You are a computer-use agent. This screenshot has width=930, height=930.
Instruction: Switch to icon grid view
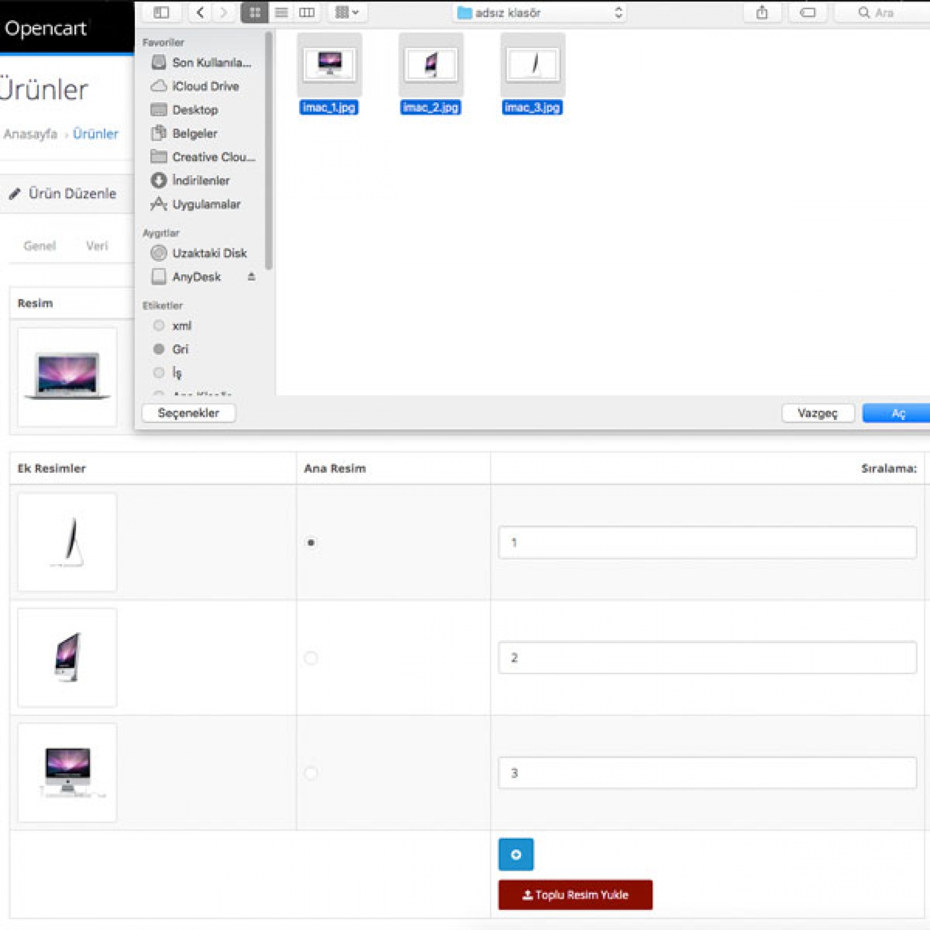click(x=254, y=13)
